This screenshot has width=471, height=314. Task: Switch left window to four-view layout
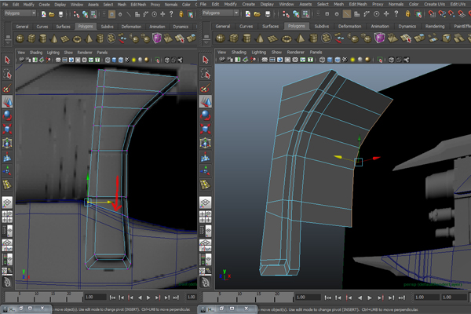(7, 217)
